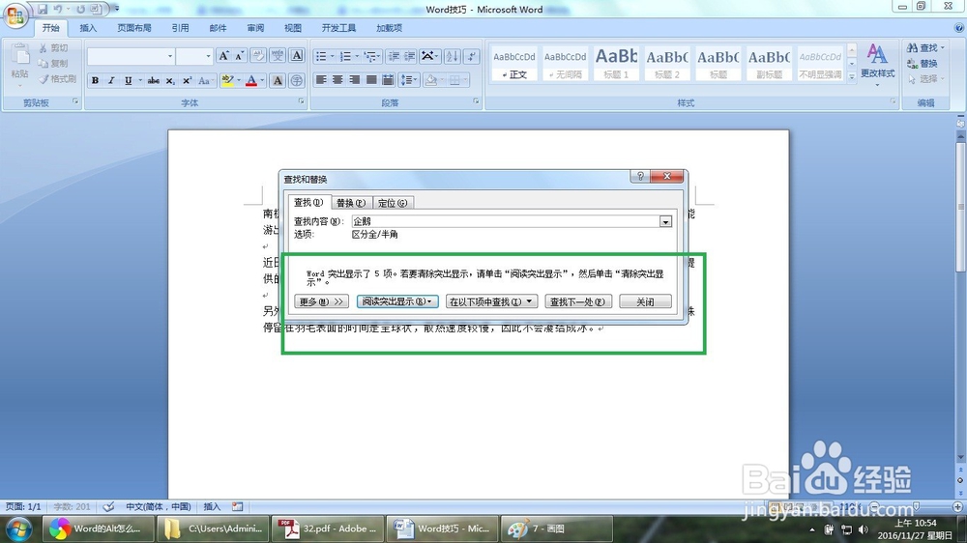Click the Phonetic Guide (文) icon

pyautogui.click(x=278, y=56)
